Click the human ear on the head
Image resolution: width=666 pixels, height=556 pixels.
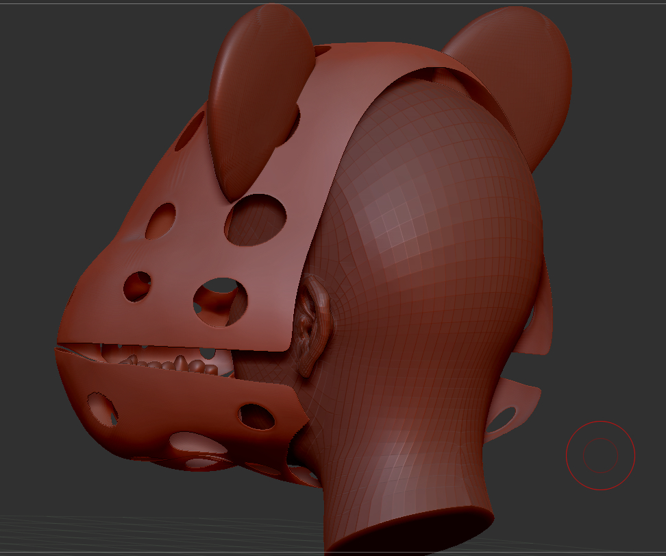click(x=314, y=322)
